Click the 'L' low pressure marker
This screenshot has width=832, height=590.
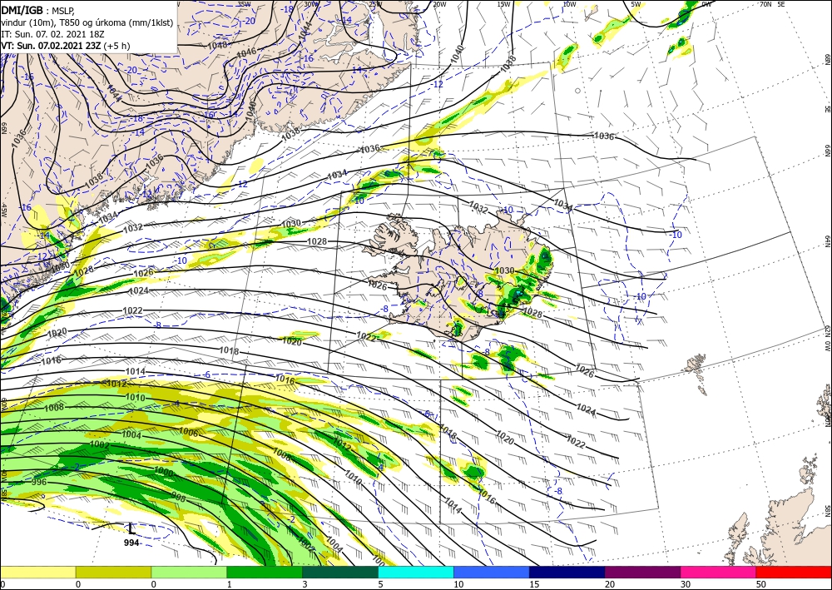click(x=131, y=528)
